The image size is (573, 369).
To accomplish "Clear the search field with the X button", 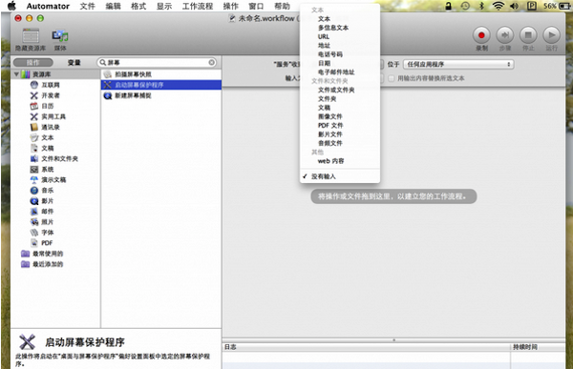I will pos(212,62).
